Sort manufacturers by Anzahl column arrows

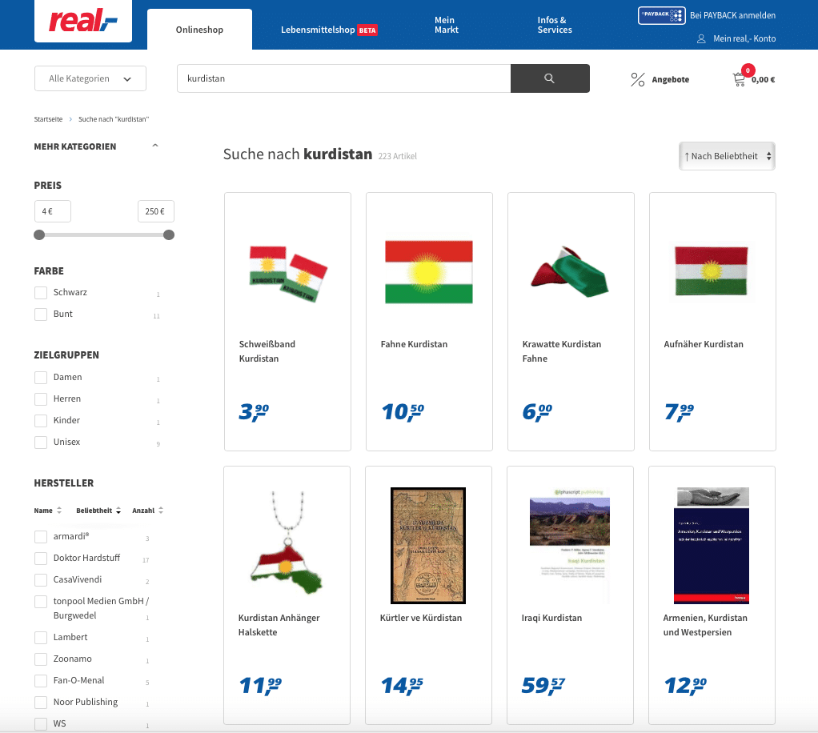click(x=160, y=510)
